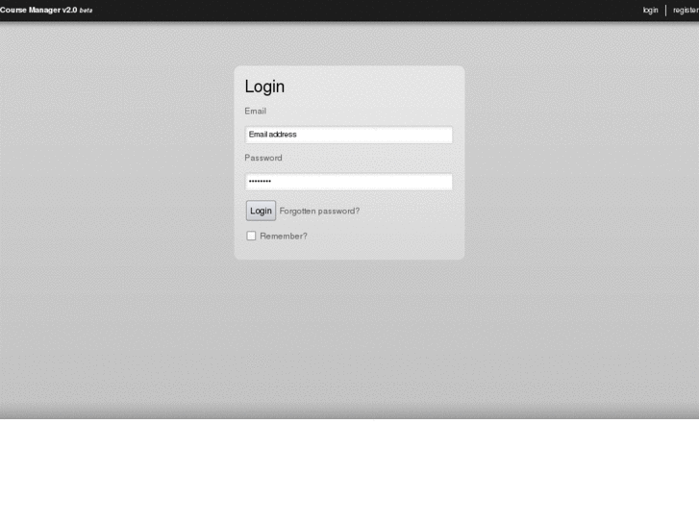The height and width of the screenshot is (524, 699).
Task: Click the Email label above the field
Action: [x=256, y=111]
